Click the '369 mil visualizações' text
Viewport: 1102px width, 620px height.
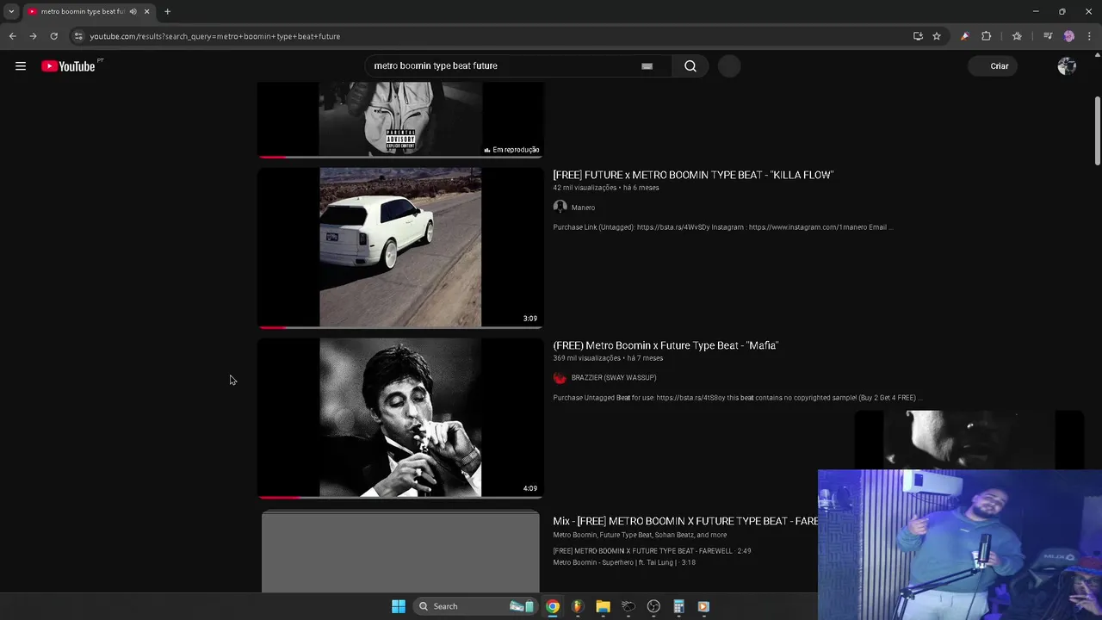click(x=586, y=358)
